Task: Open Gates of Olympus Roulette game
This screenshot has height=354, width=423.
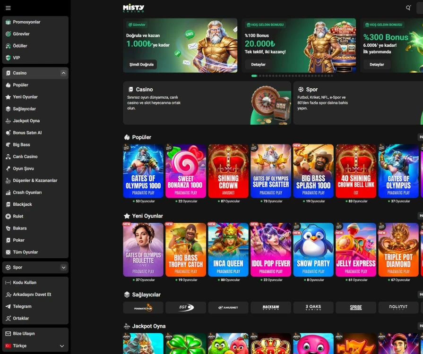Action: (143, 250)
